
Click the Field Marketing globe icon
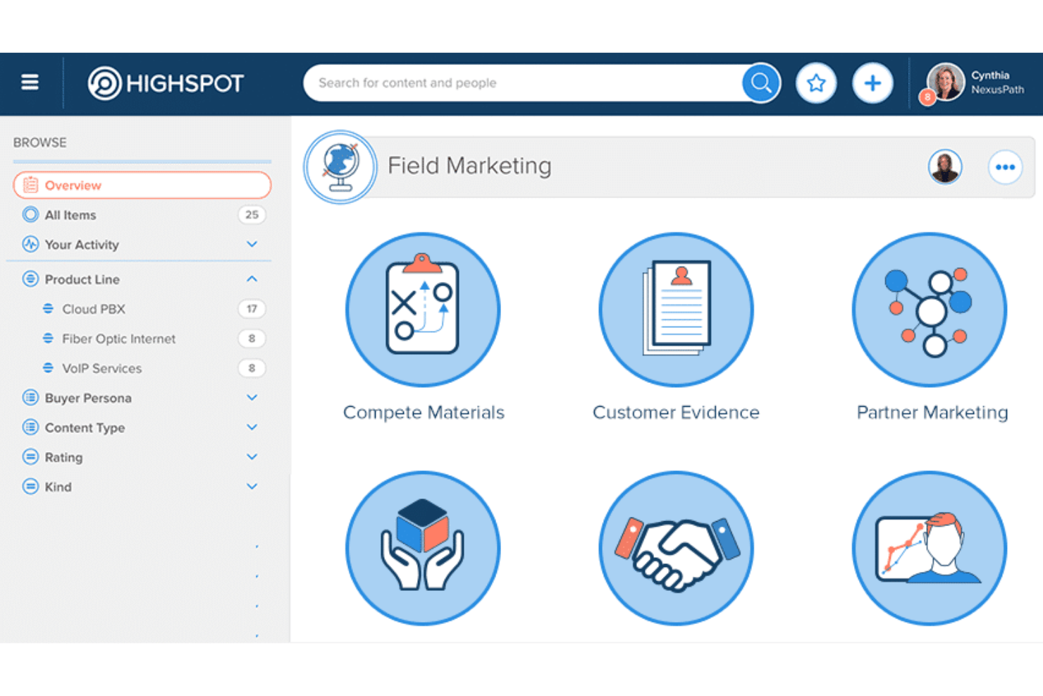[340, 167]
